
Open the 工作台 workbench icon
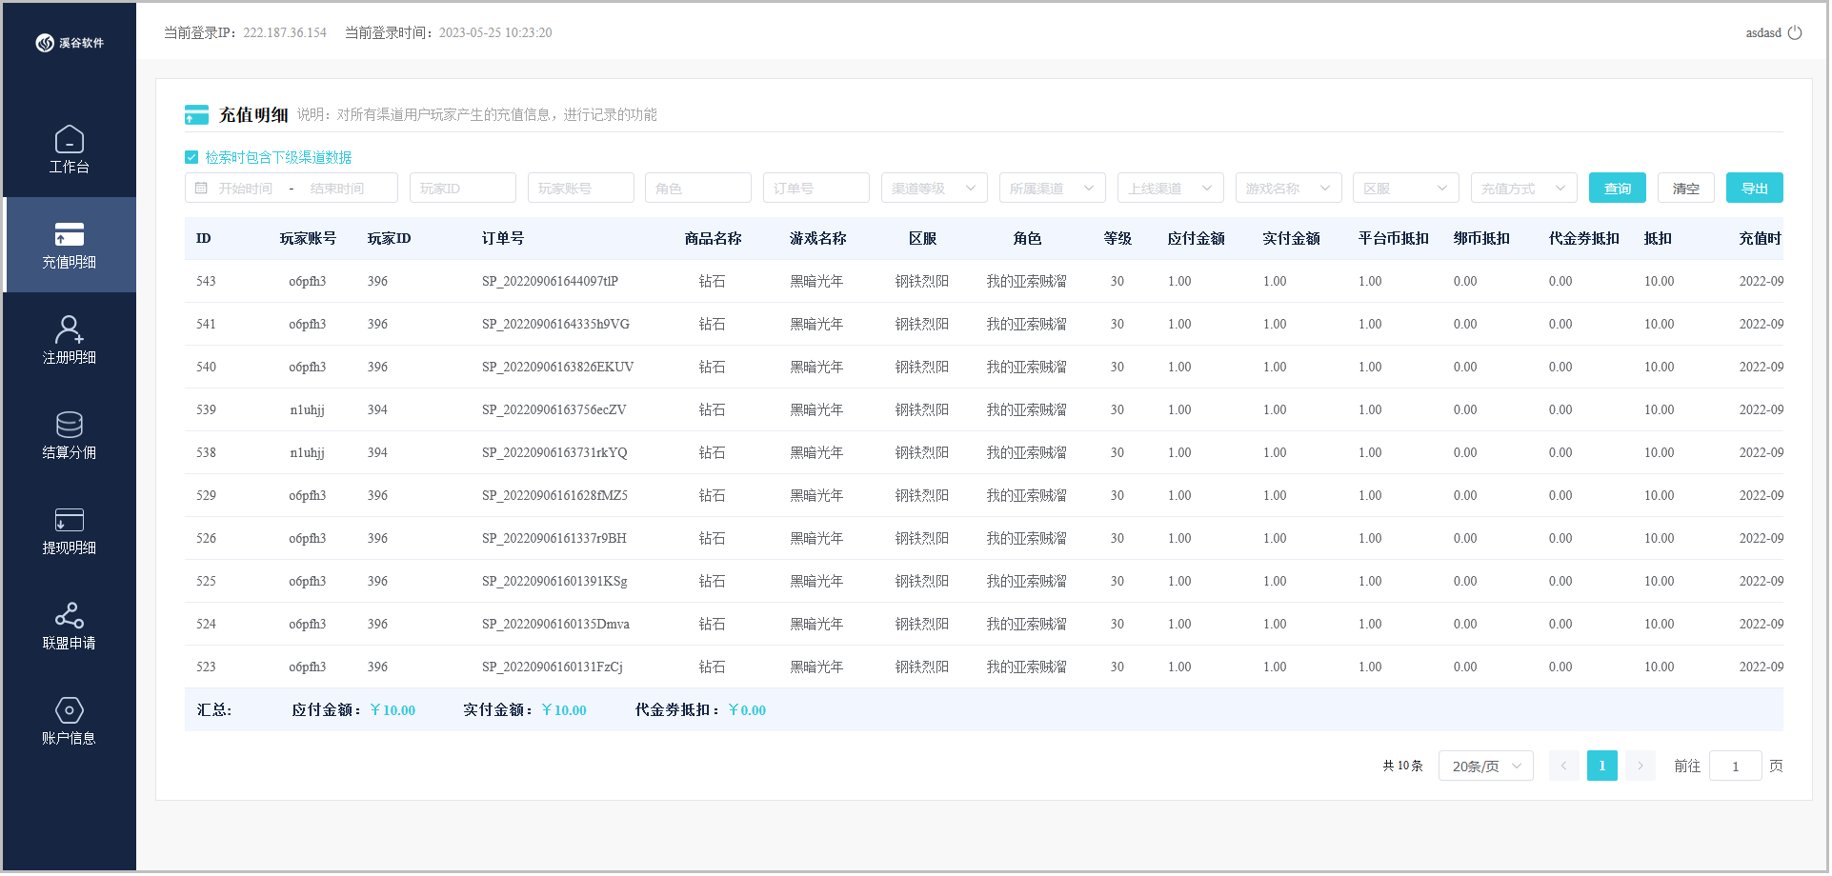pos(69,139)
